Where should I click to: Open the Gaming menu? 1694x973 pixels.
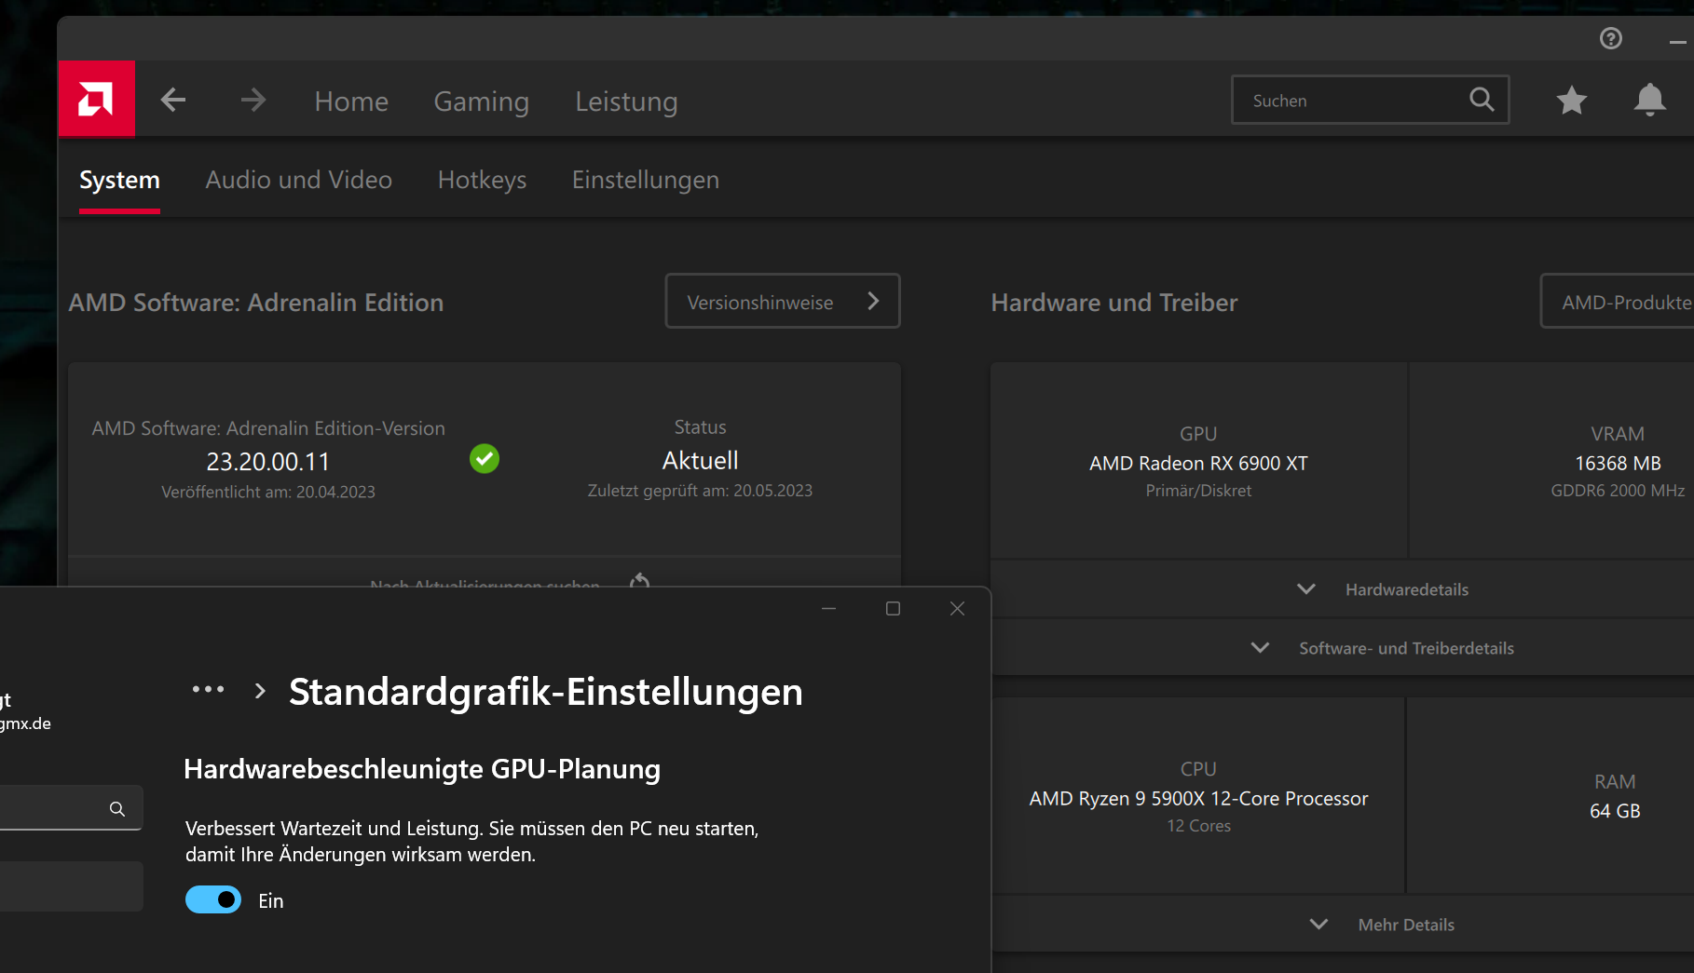tap(482, 101)
